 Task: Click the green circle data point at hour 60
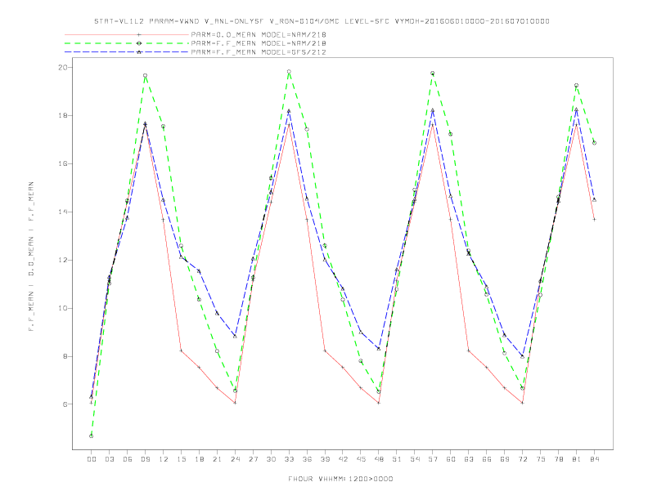[x=451, y=134]
